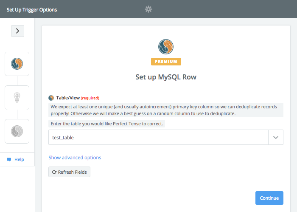The width and height of the screenshot is (297, 212).
Task: Open the Table/View dropdown arrow
Action: pos(276,137)
